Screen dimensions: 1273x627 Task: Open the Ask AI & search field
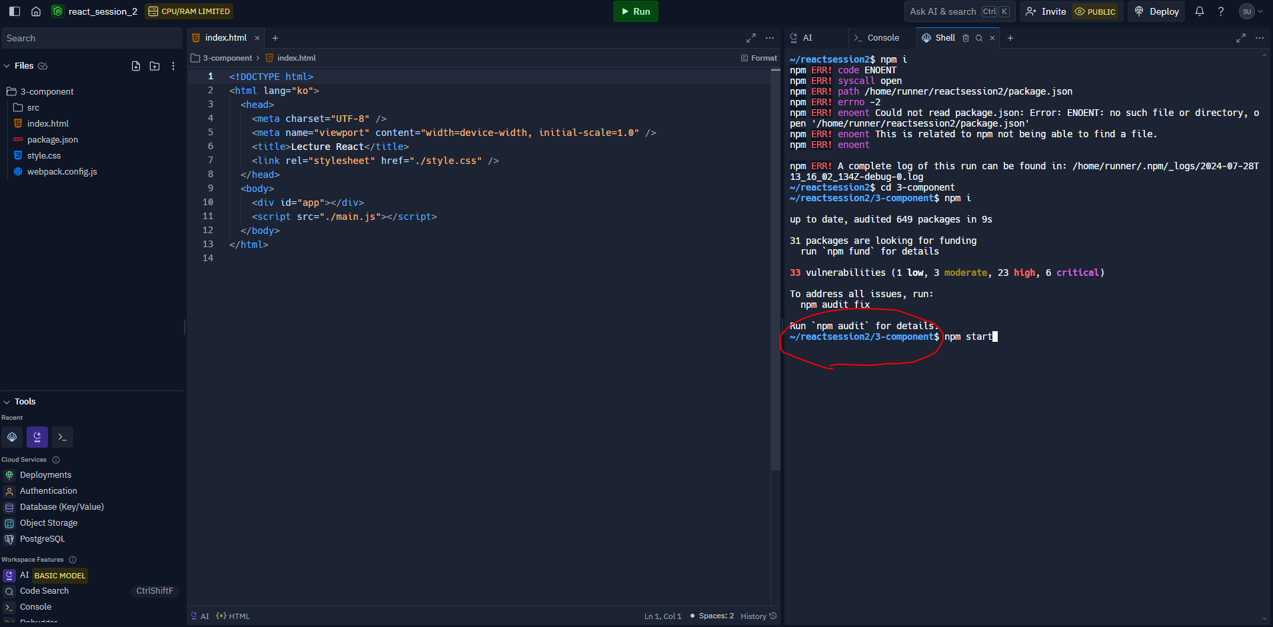pos(960,11)
